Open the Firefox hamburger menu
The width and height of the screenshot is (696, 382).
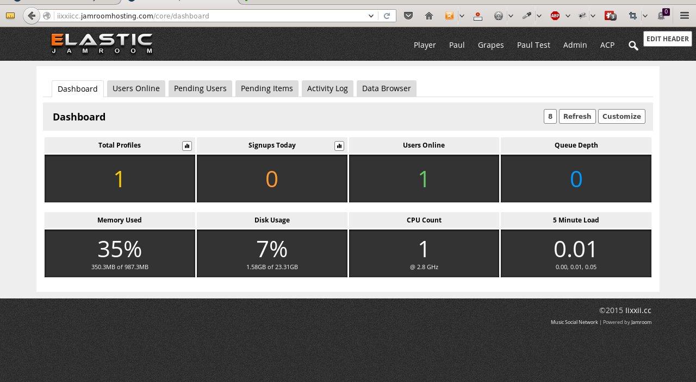(685, 16)
